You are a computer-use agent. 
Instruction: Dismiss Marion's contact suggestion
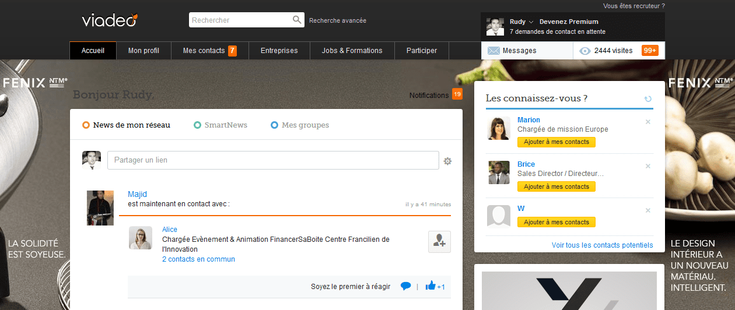click(x=647, y=122)
